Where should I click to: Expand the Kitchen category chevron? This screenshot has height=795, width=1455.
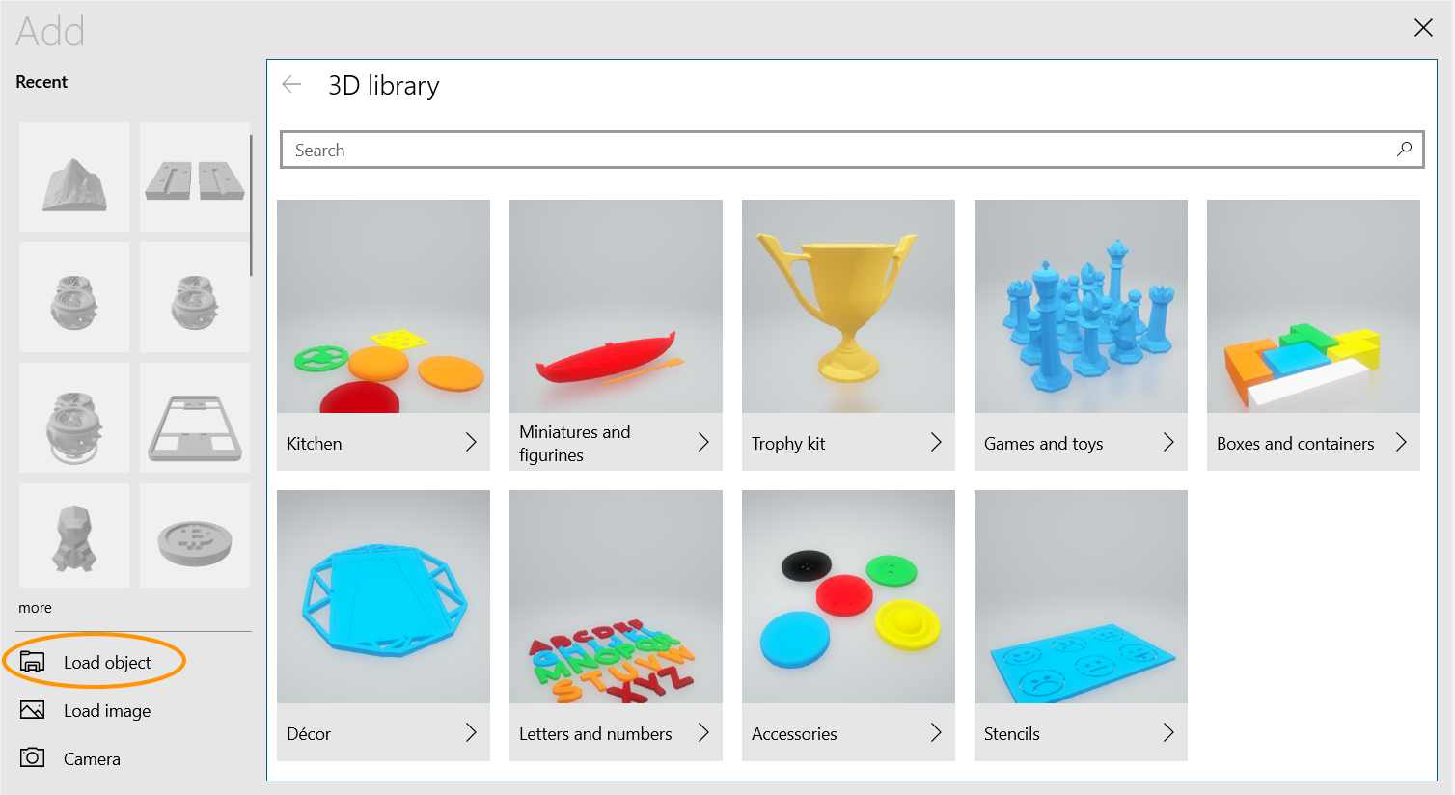471,443
